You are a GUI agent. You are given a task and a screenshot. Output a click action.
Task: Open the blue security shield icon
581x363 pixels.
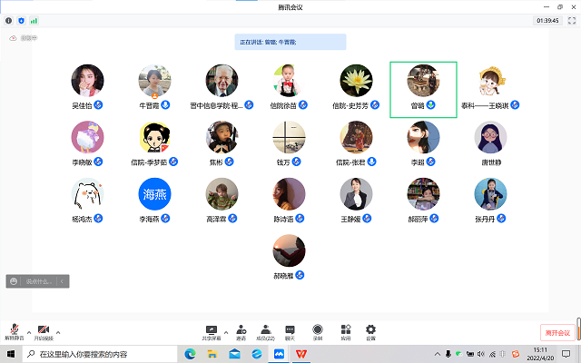(x=21, y=21)
